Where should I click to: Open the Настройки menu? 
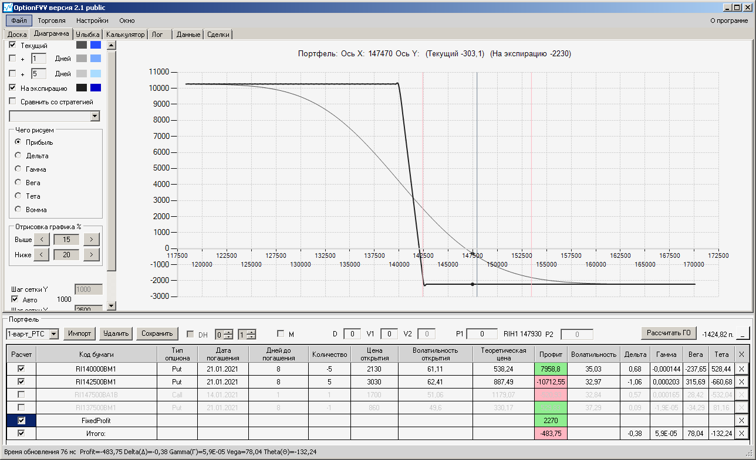(x=92, y=21)
